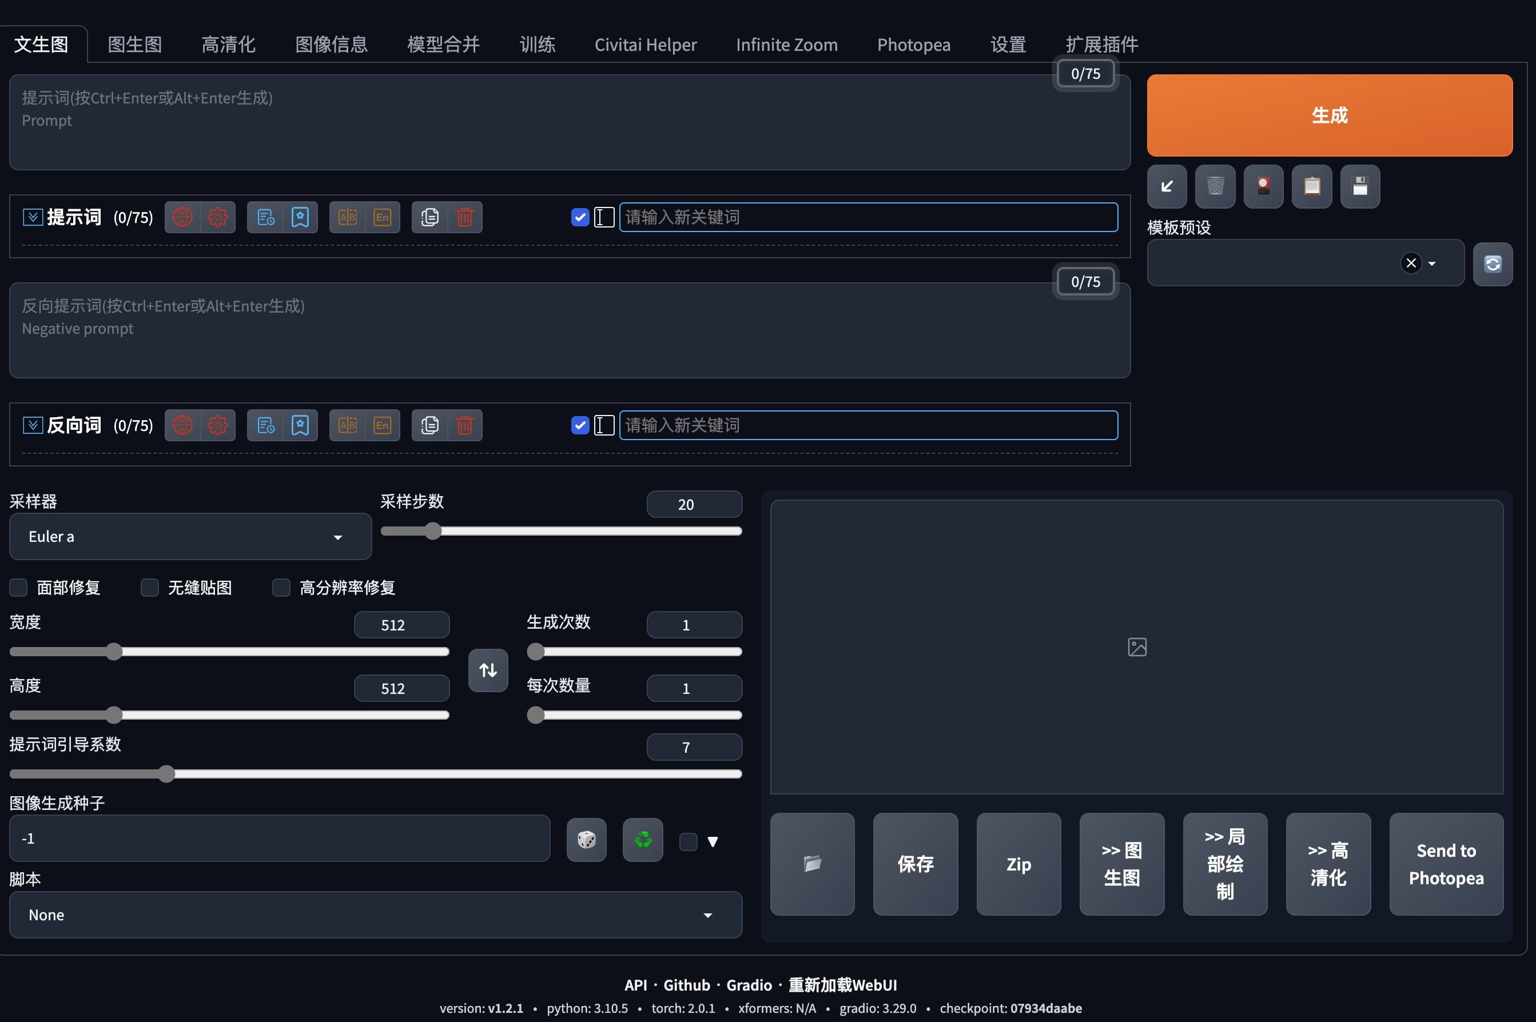Click red trash icon in 提示词 toolbar
This screenshot has width=1536, height=1022.
464,217
